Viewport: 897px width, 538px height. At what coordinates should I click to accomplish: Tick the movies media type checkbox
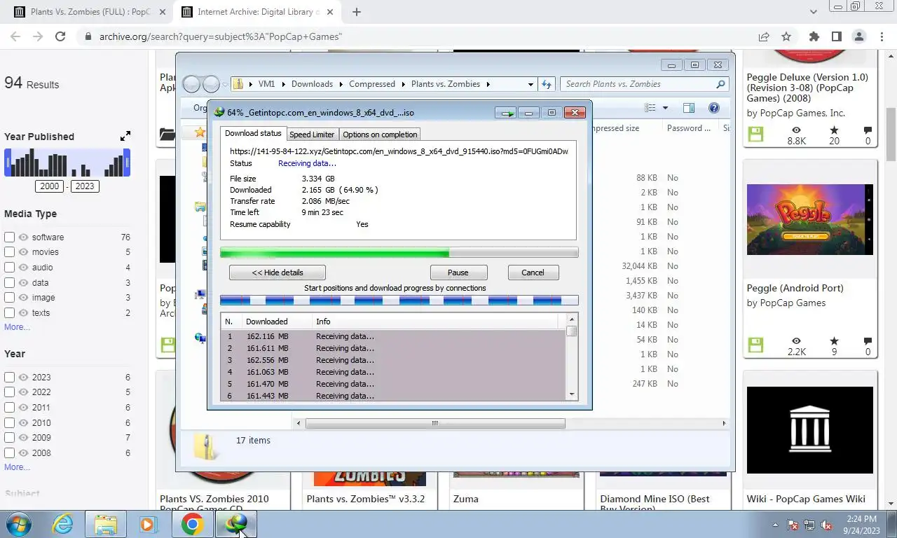click(x=9, y=252)
